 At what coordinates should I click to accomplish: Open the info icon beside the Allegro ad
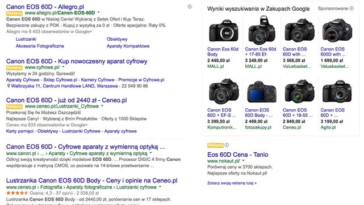(190, 7)
